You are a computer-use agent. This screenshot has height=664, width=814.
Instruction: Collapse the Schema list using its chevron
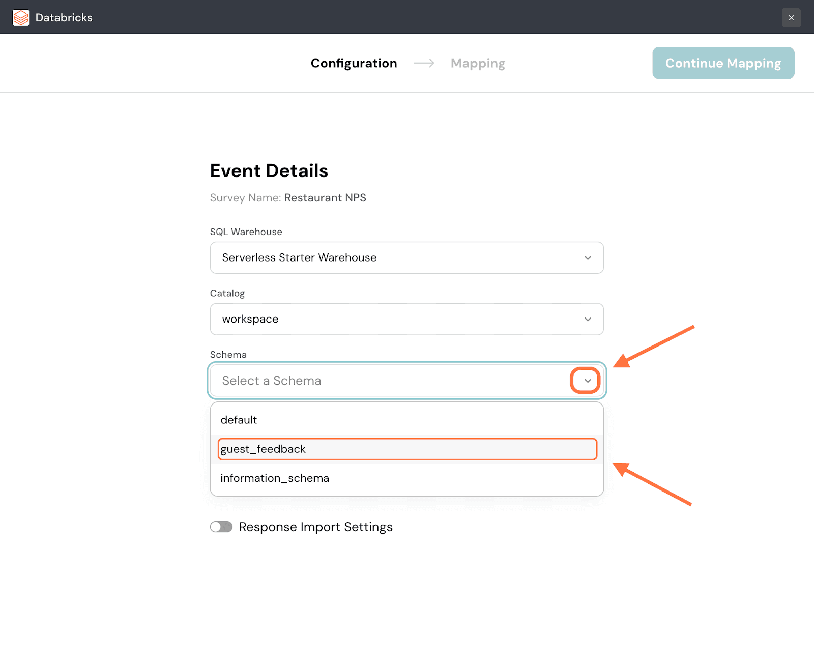coord(587,381)
